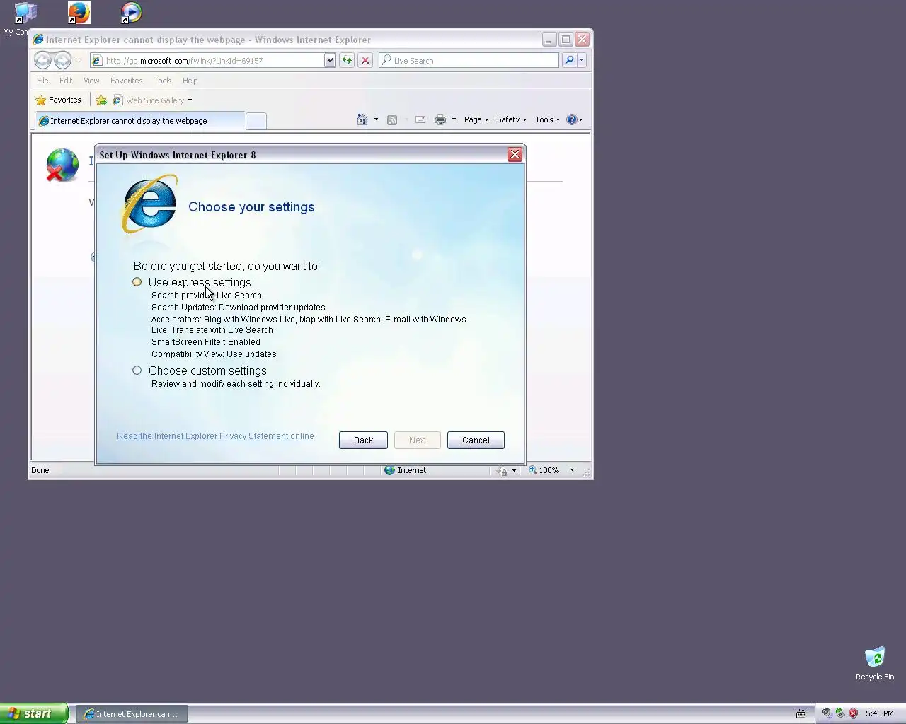Screen dimensions: 906x724
Task: Open the File menu
Action: coord(42,81)
